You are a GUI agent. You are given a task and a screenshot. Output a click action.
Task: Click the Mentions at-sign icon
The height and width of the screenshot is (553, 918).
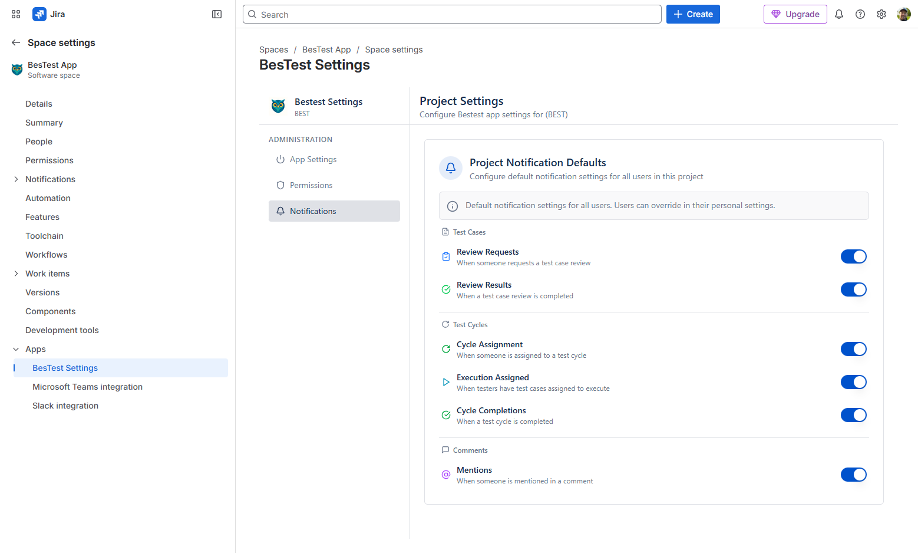coord(446,475)
